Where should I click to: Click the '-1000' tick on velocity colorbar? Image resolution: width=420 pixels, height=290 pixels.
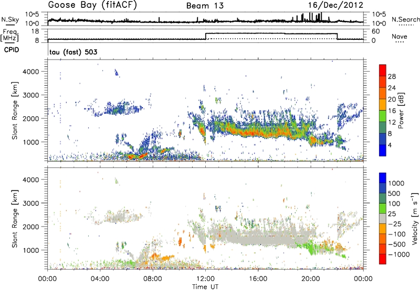click(x=399, y=254)
